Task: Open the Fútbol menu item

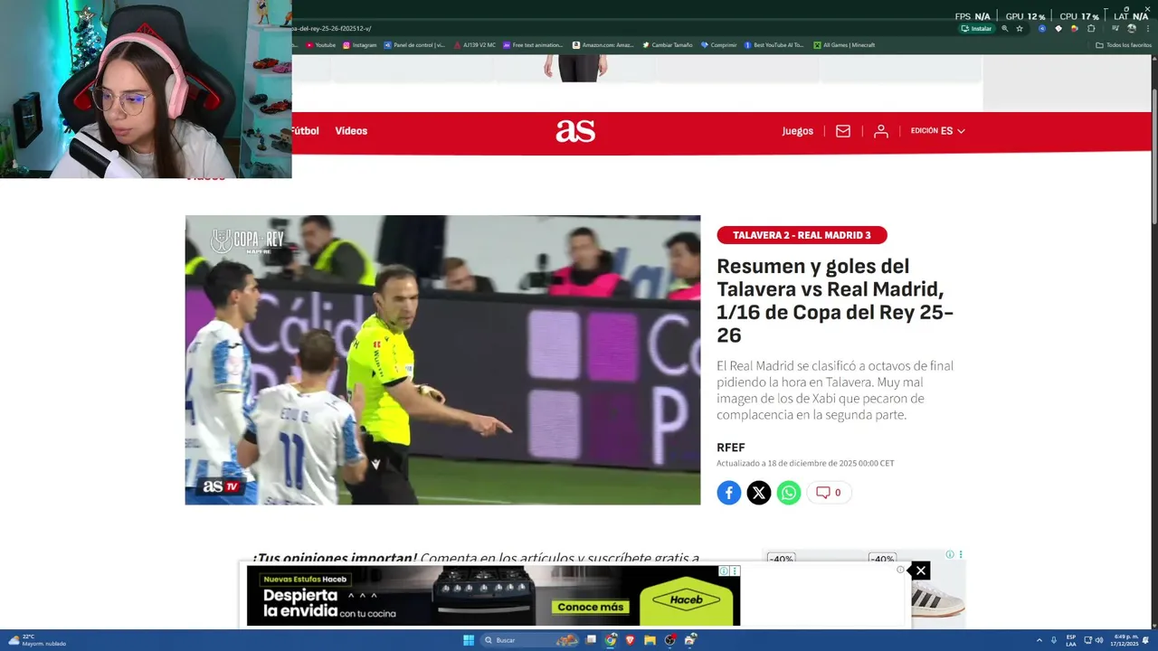Action: click(306, 131)
